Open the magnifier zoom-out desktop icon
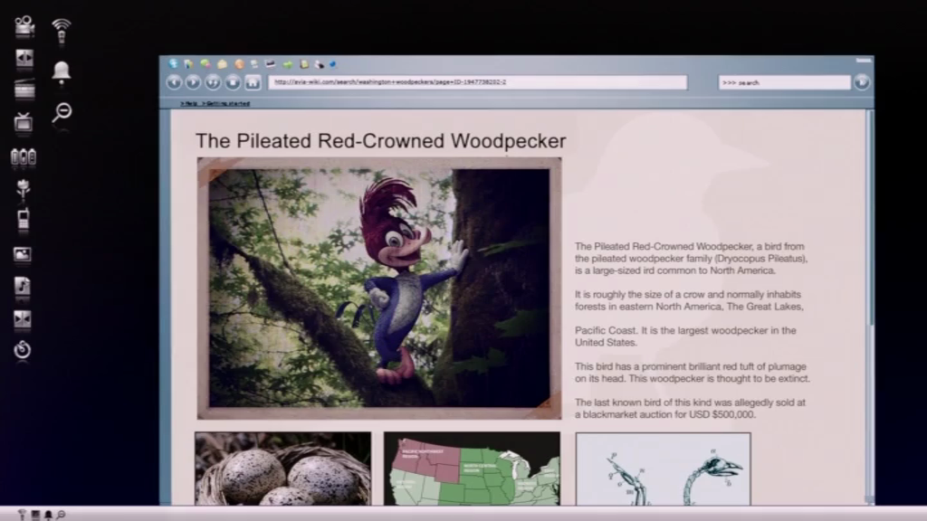This screenshot has height=521, width=927. pyautogui.click(x=62, y=111)
